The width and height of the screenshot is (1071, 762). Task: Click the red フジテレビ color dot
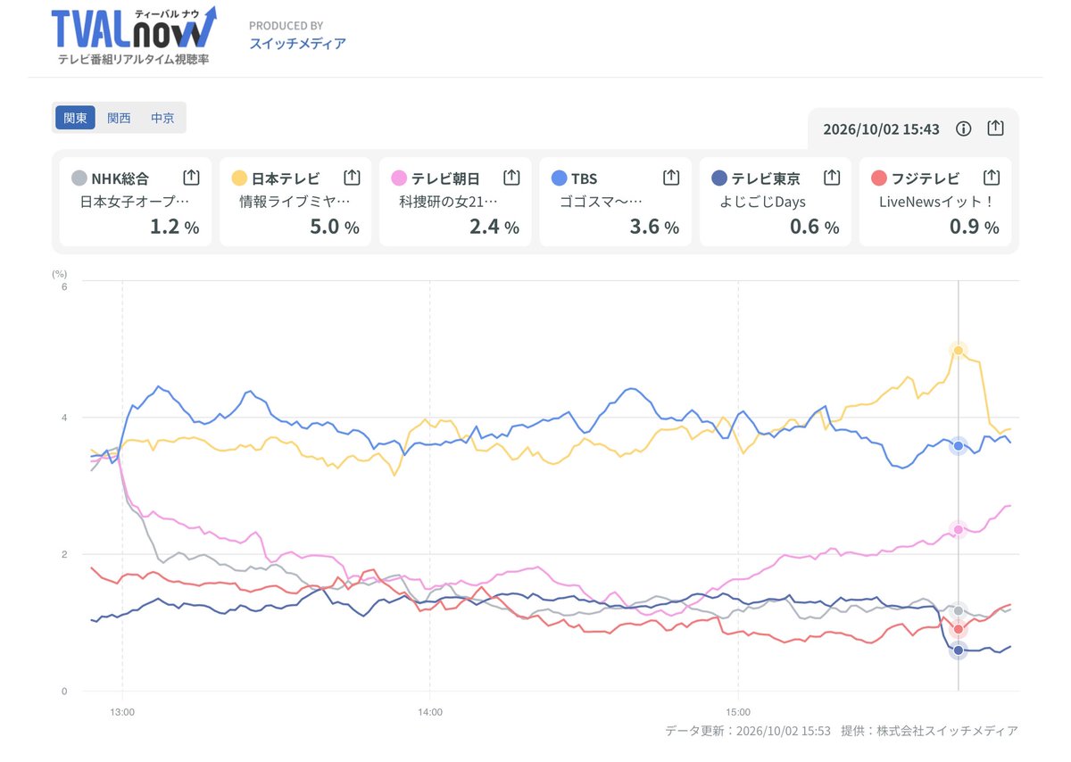(878, 178)
